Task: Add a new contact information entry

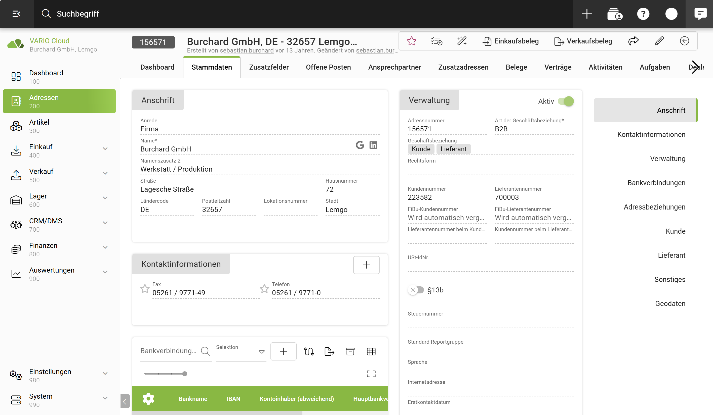Action: coord(366,265)
